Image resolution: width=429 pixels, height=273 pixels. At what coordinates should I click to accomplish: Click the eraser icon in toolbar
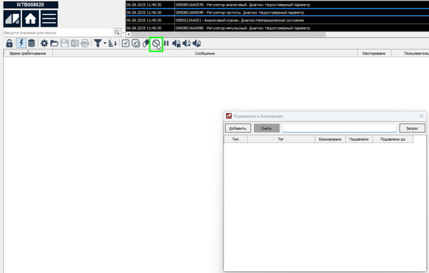pyautogui.click(x=146, y=44)
